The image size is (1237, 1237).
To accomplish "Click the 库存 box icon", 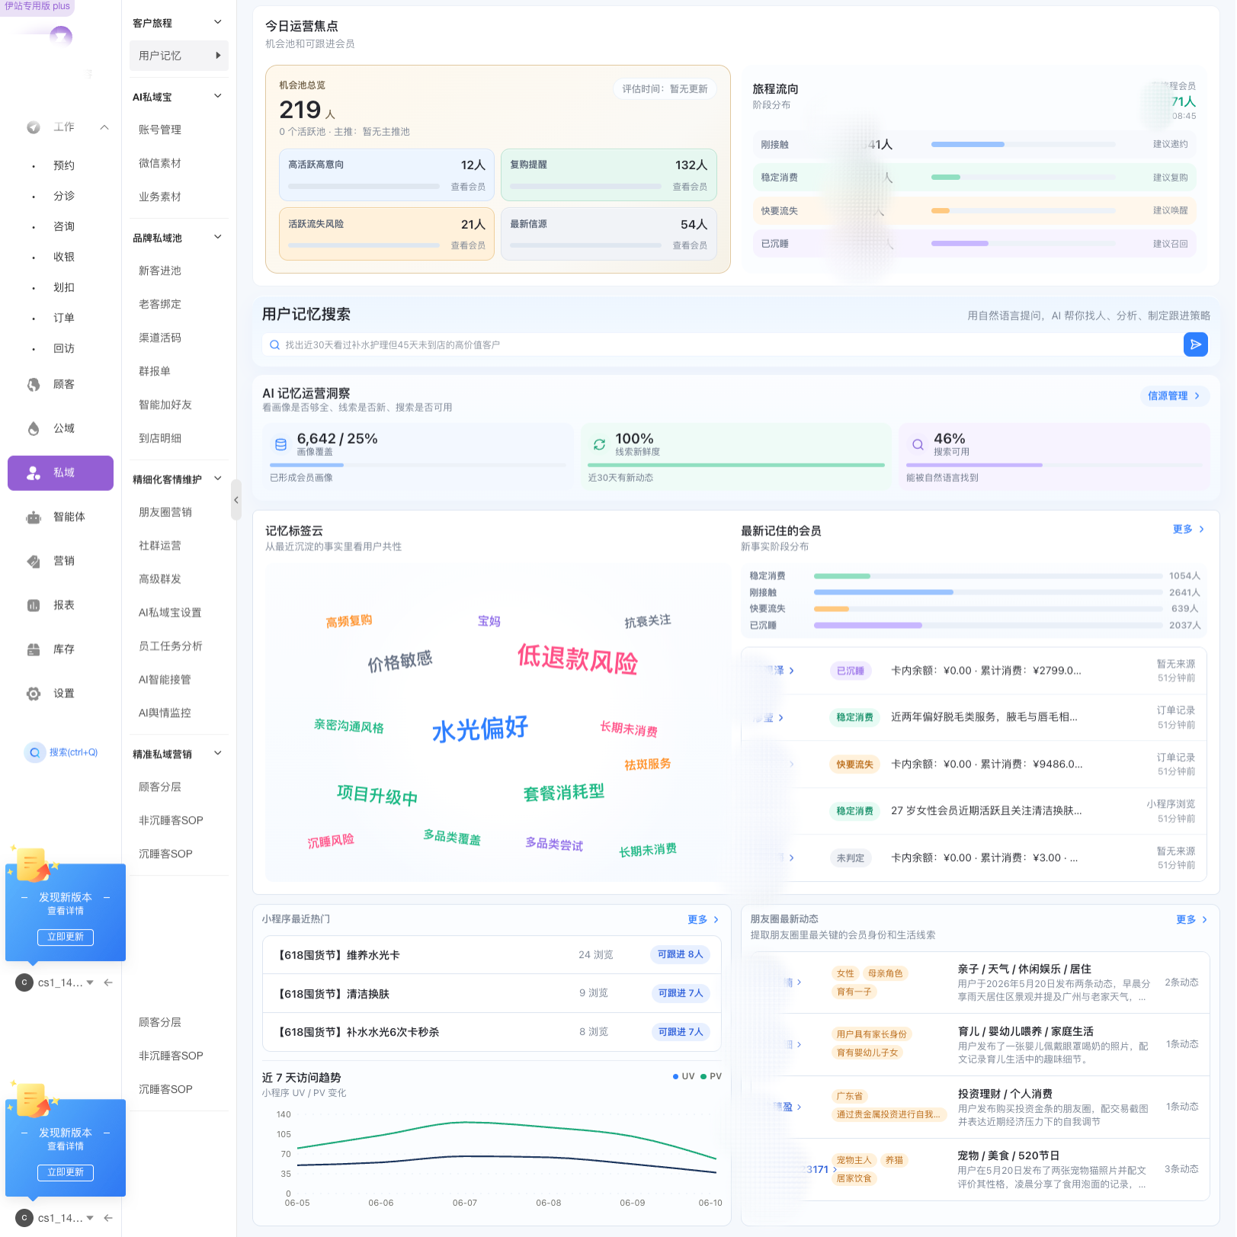I will 34,650.
